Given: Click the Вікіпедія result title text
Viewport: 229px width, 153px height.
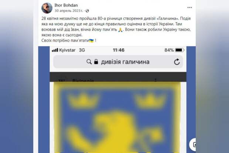Looking at the screenshot, I should (83, 81).
